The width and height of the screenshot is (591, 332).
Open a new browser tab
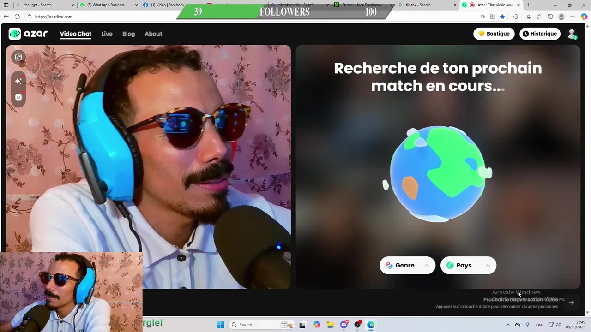point(529,5)
